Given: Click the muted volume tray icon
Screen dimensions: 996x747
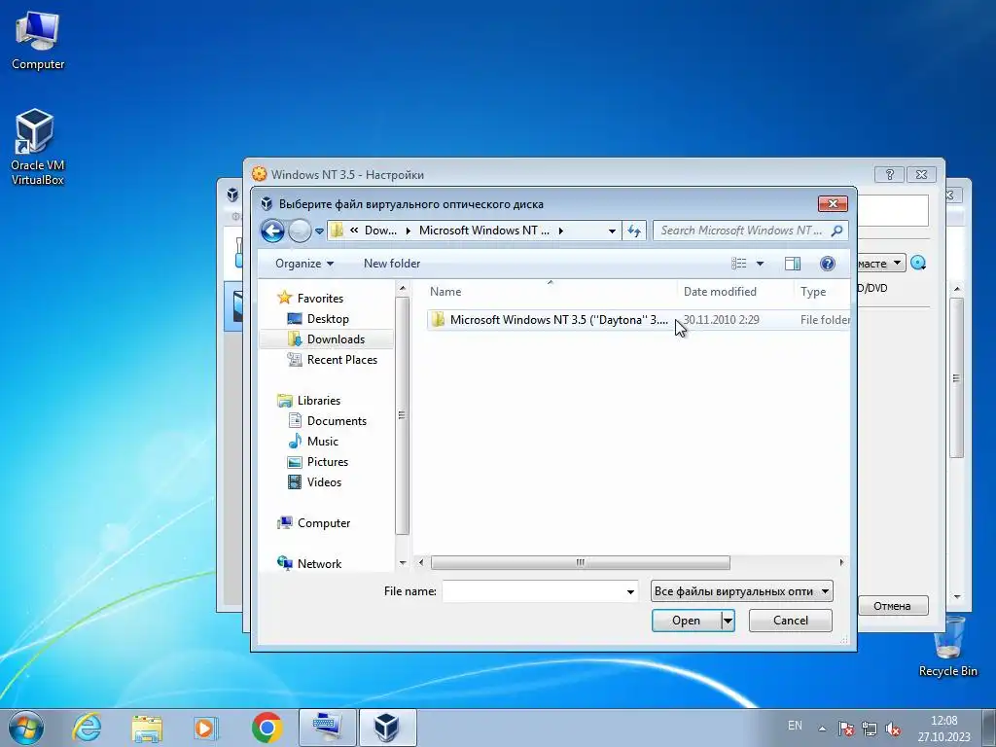Looking at the screenshot, I should click(893, 729).
